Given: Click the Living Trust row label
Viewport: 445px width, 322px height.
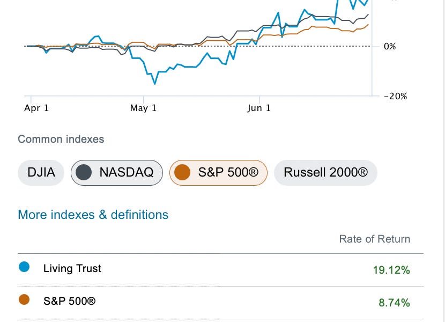Looking at the screenshot, I should pyautogui.click(x=72, y=268).
